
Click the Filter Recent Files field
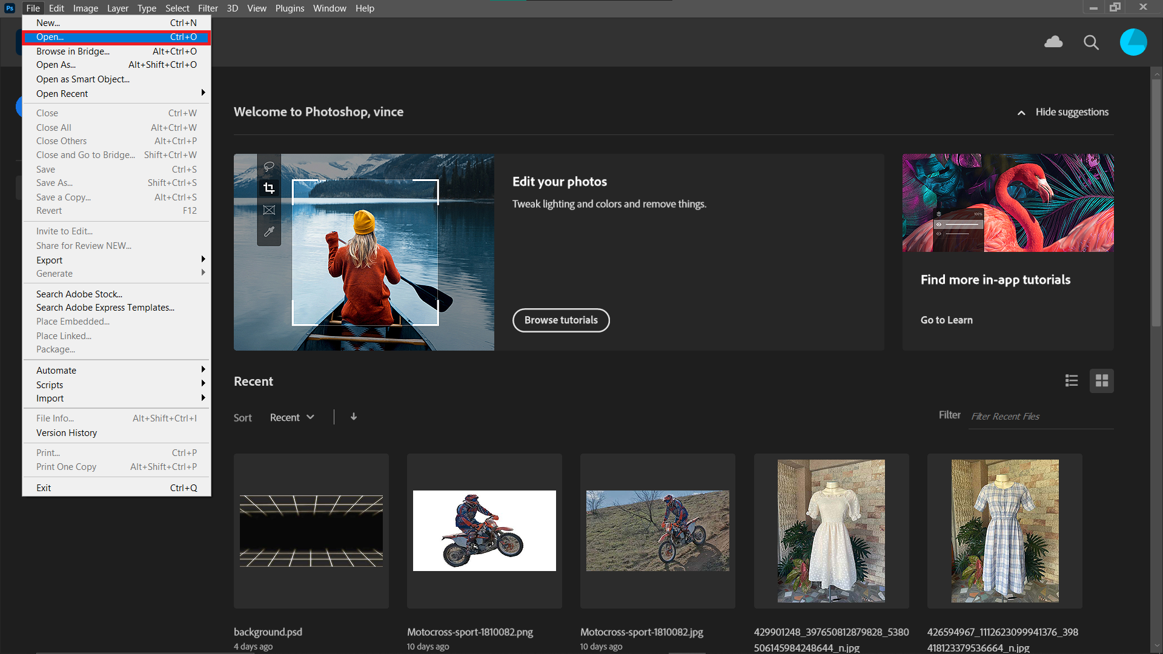point(1039,417)
